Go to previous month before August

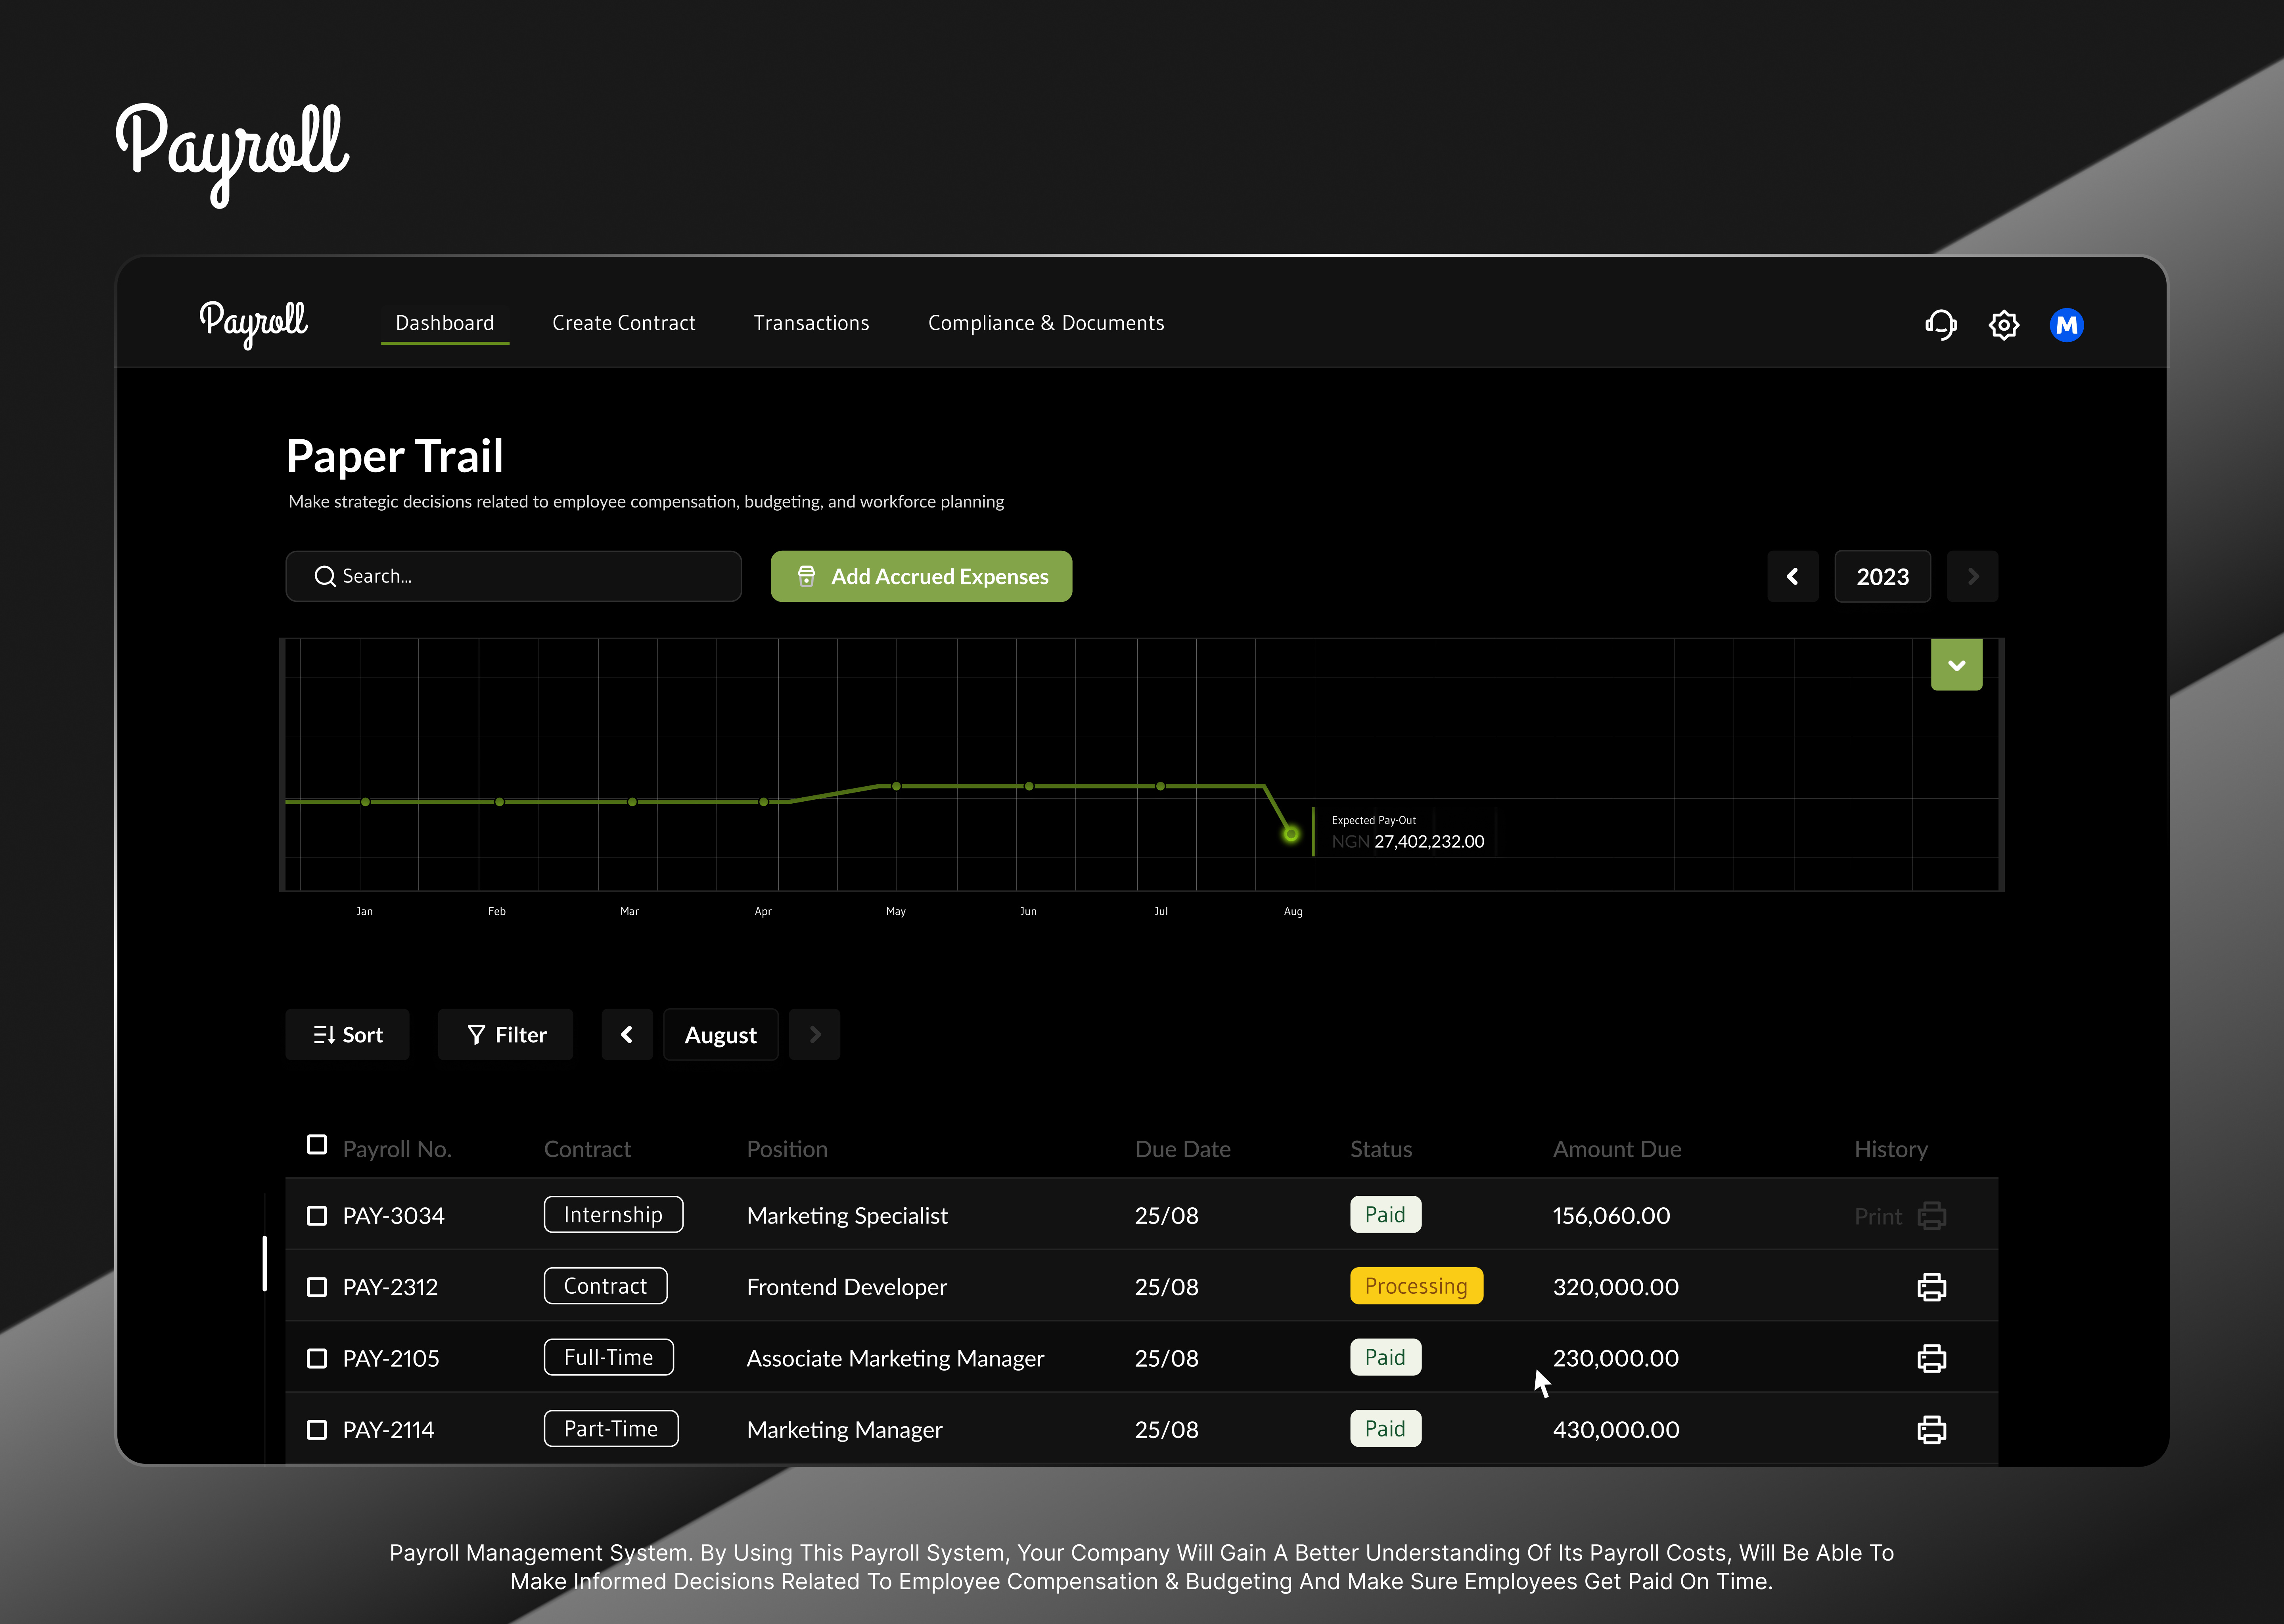(x=627, y=1035)
